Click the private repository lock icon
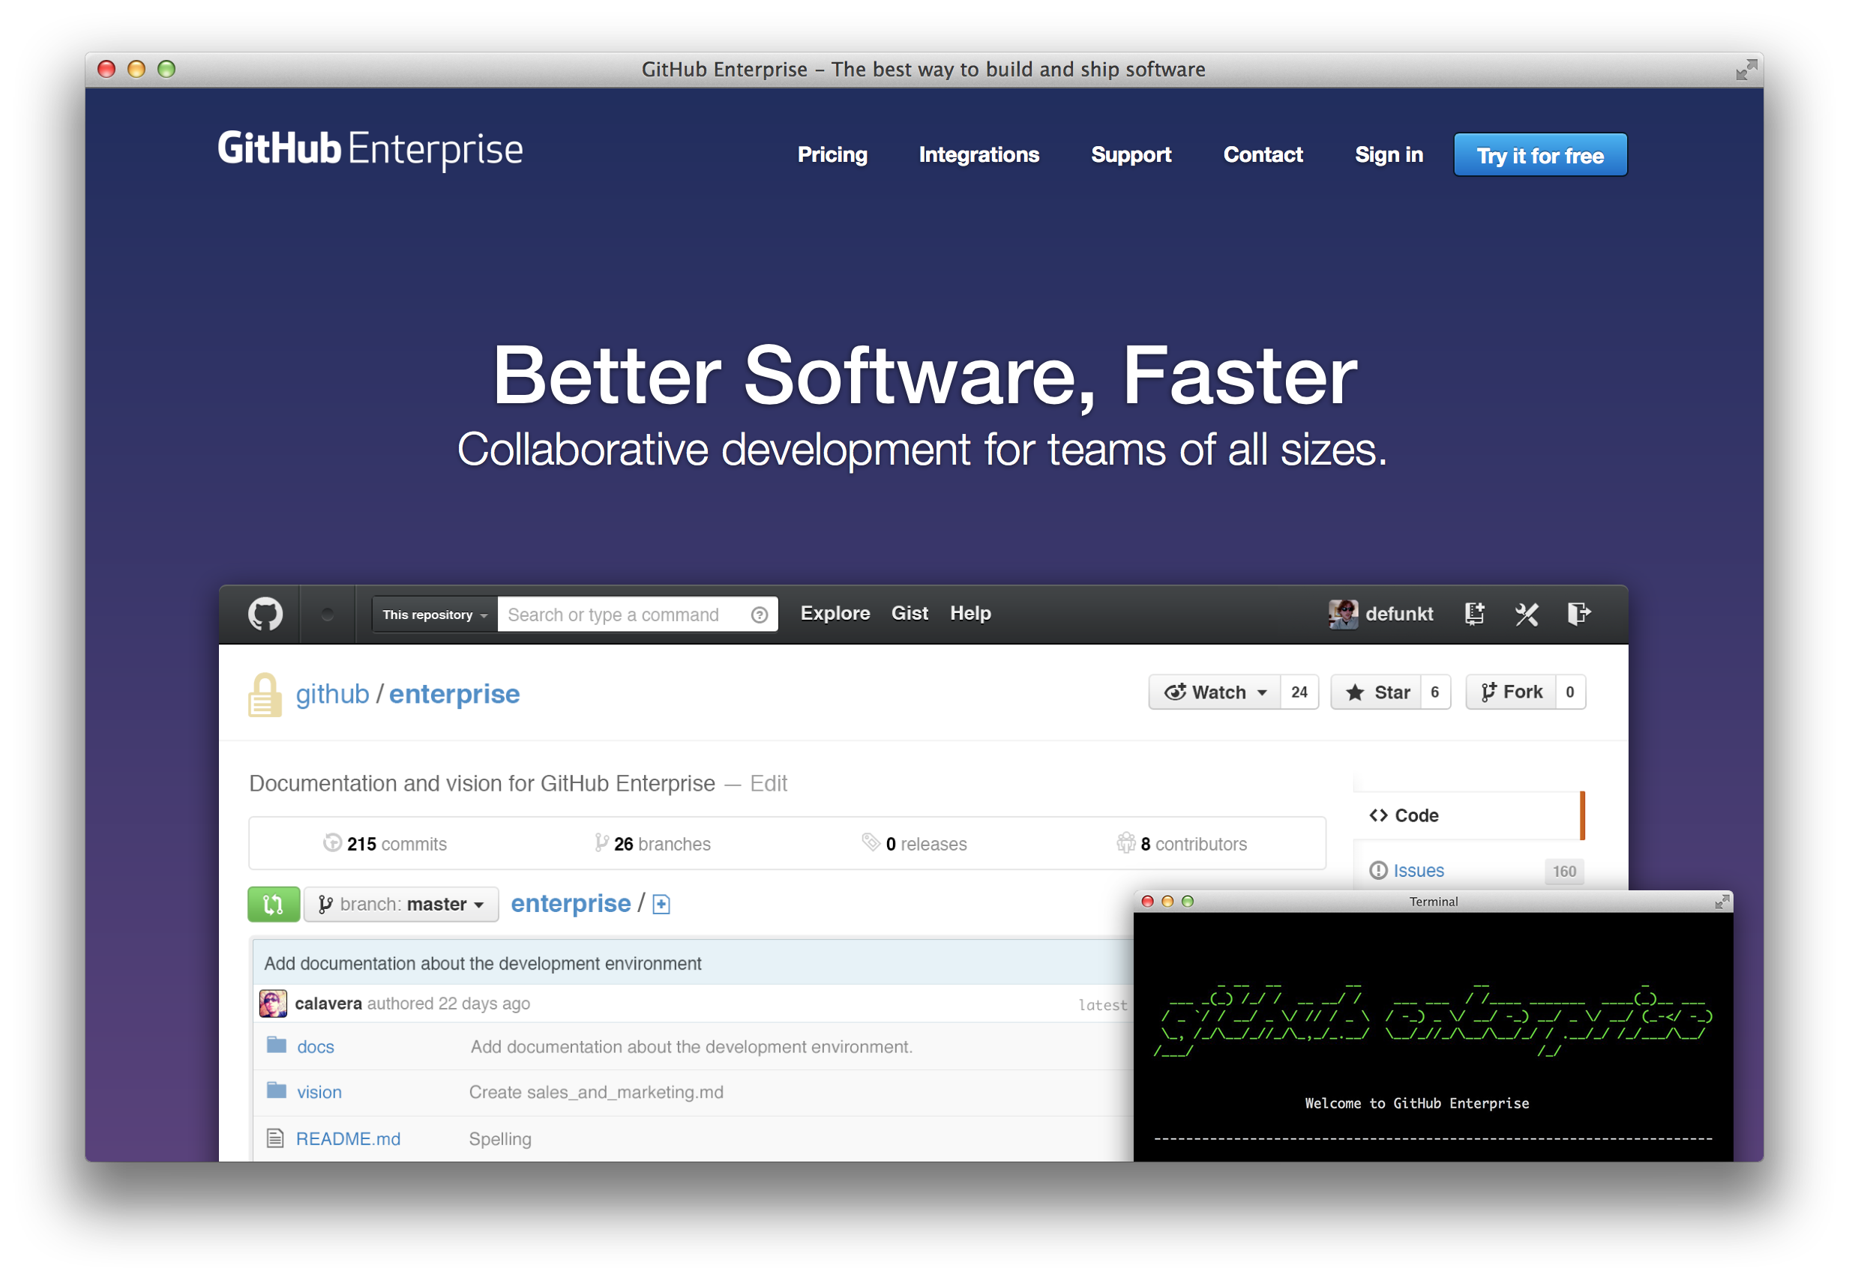The width and height of the screenshot is (1849, 1280). pyautogui.click(x=265, y=695)
